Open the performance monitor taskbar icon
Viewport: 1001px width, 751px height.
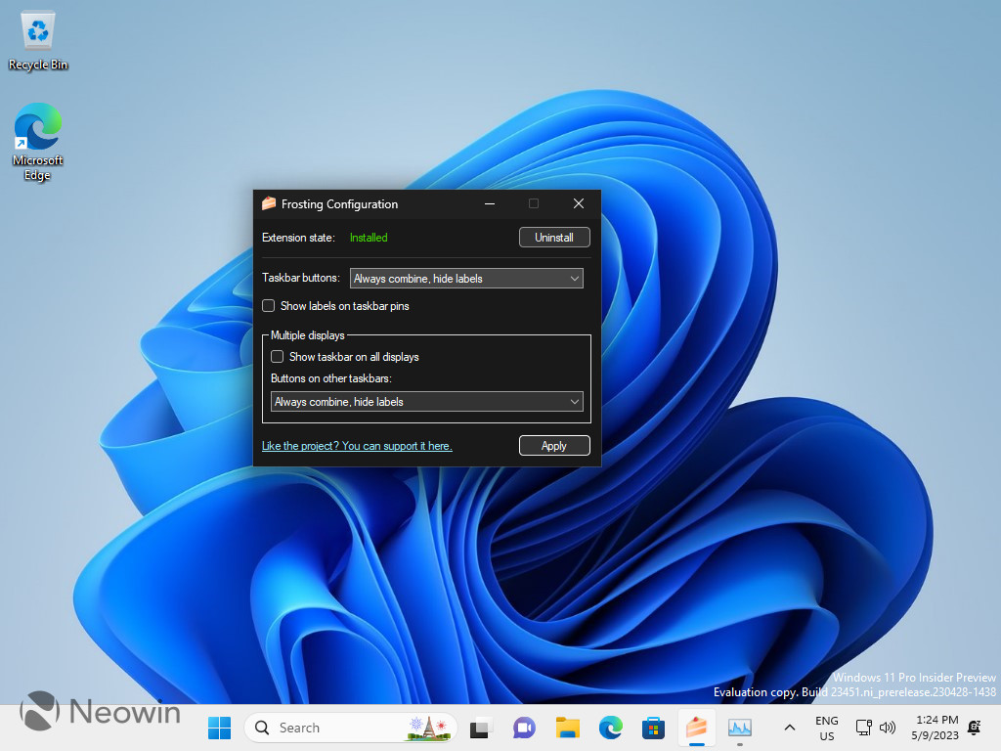(x=739, y=728)
